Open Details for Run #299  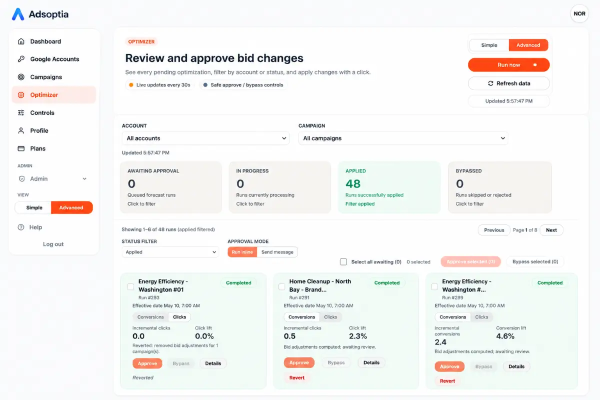pos(516,366)
